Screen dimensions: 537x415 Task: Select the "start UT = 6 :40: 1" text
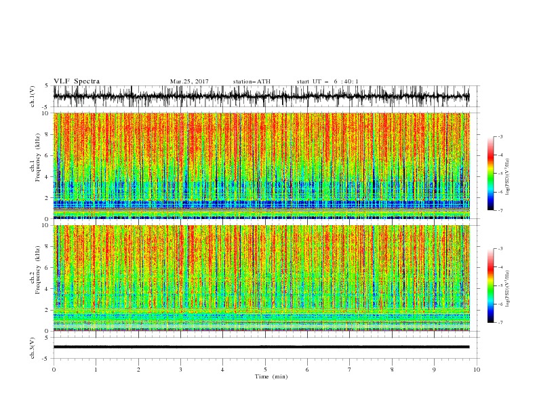pyautogui.click(x=327, y=81)
